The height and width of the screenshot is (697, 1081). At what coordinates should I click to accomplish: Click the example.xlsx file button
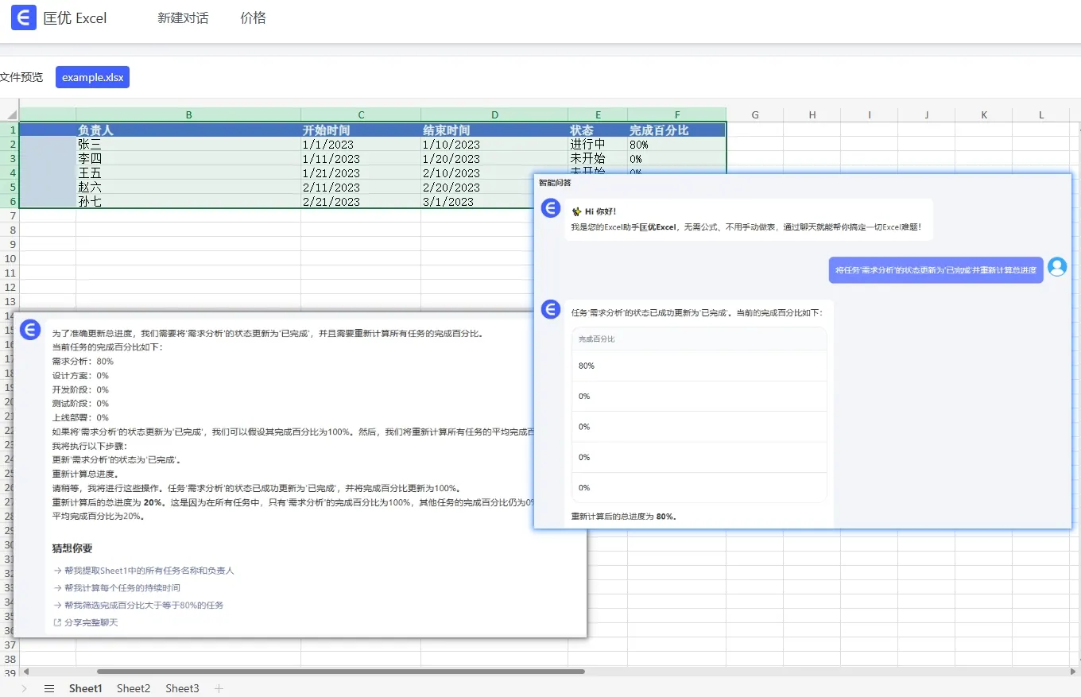92,77
